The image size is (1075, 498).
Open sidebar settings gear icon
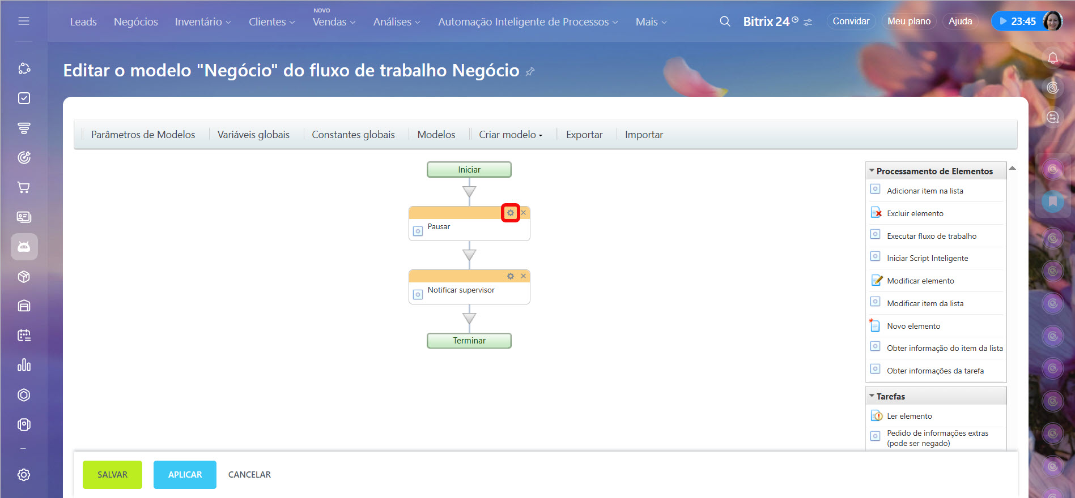[24, 475]
